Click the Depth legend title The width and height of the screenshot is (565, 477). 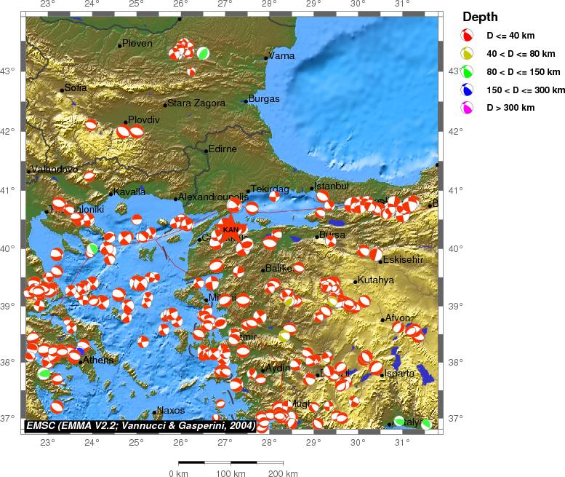click(x=480, y=17)
